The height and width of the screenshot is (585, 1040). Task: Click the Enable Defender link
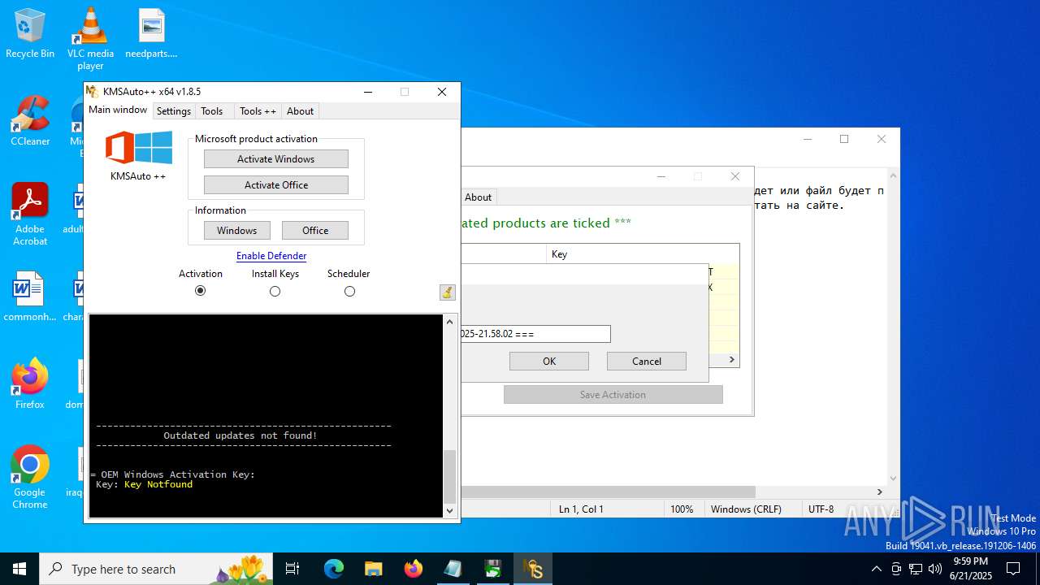tap(271, 256)
